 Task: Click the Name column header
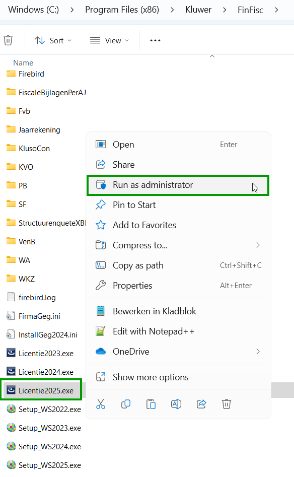coord(23,62)
